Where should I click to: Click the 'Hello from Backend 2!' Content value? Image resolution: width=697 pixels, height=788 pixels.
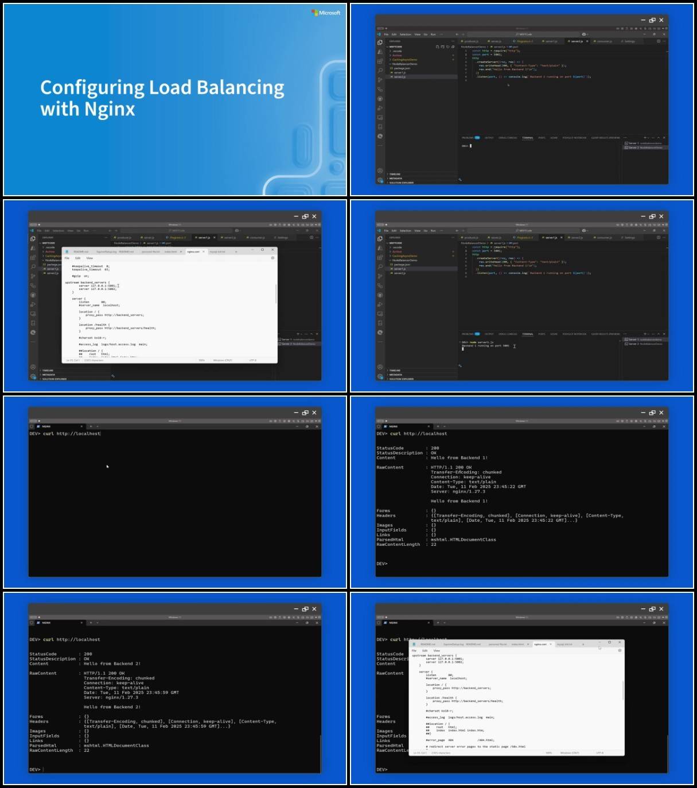point(112,663)
